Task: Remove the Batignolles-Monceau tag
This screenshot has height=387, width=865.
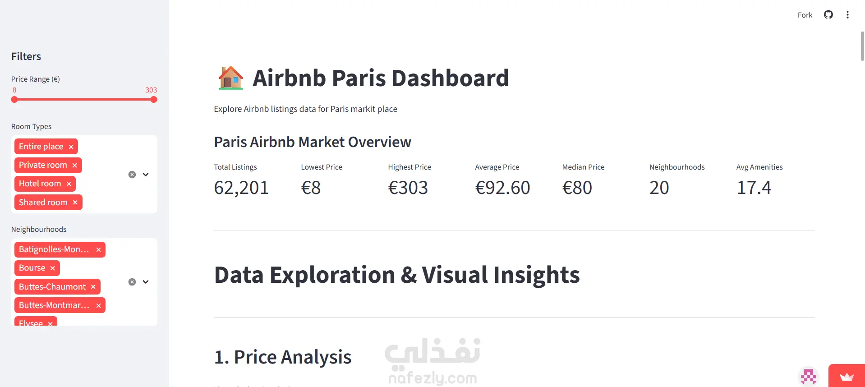Action: click(98, 250)
